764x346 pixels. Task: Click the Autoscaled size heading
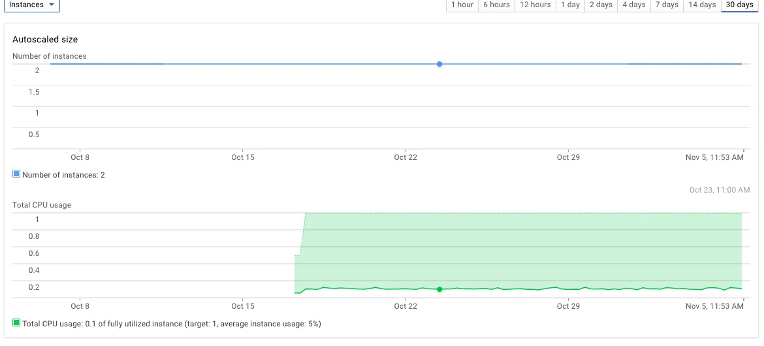pyautogui.click(x=45, y=39)
